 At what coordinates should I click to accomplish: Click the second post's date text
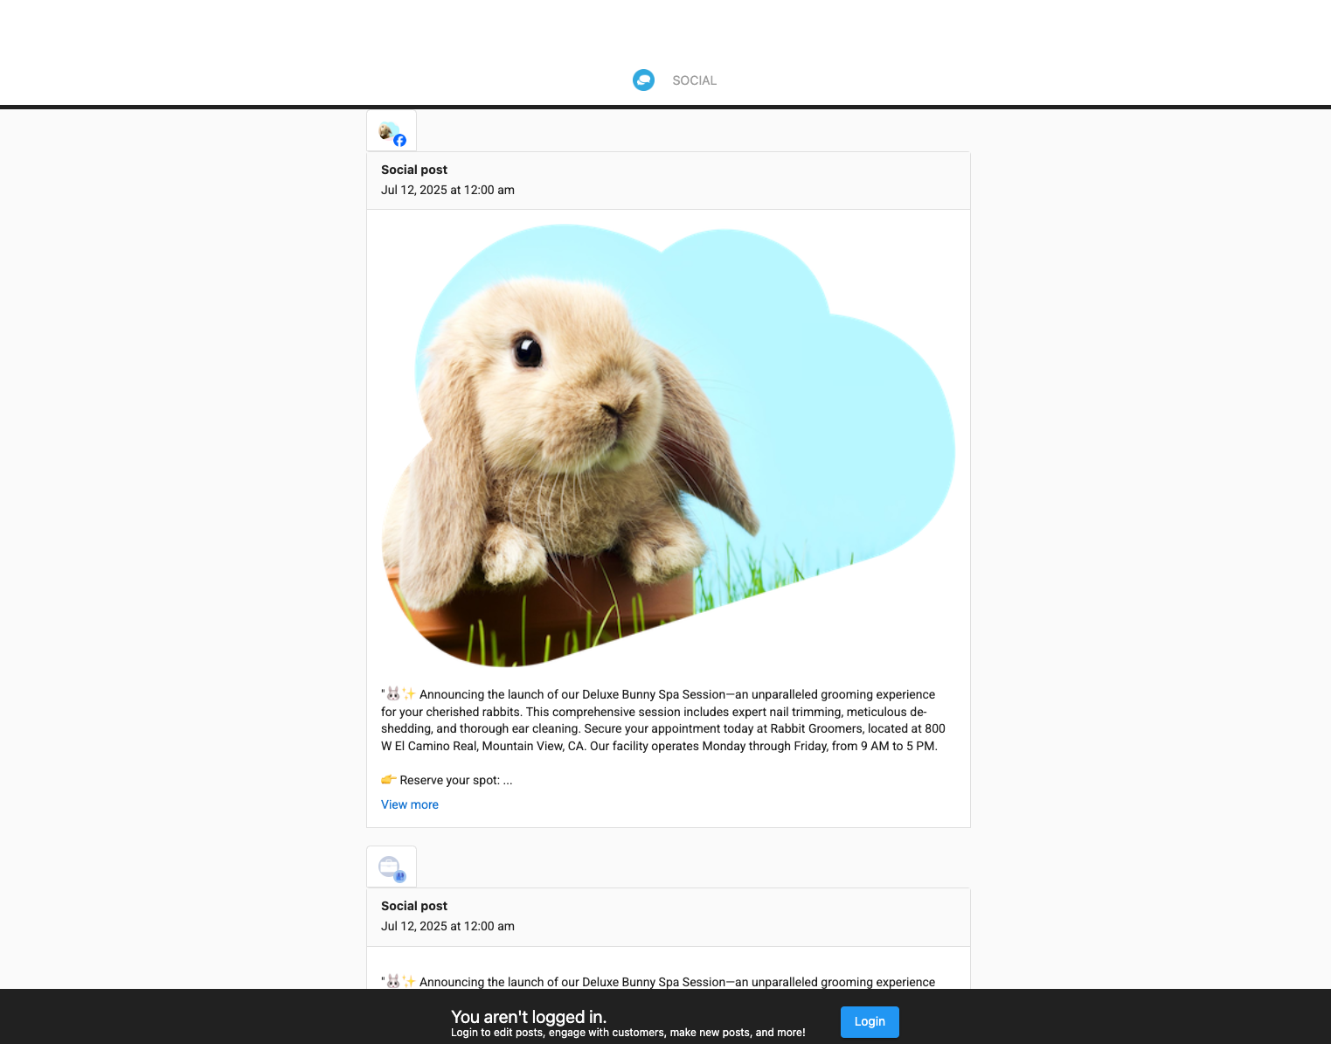pyautogui.click(x=447, y=926)
